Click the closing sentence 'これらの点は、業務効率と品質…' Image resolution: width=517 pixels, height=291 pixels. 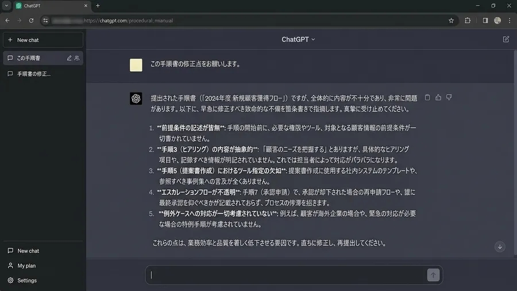click(x=269, y=243)
